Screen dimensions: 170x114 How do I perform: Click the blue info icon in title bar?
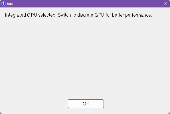pyautogui.click(x=3, y=4)
